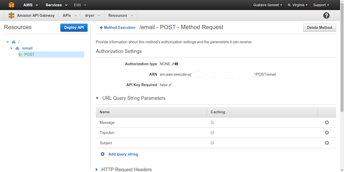The image size is (344, 172).
Task: Open the AWS dropdown menu
Action: click(31, 5)
